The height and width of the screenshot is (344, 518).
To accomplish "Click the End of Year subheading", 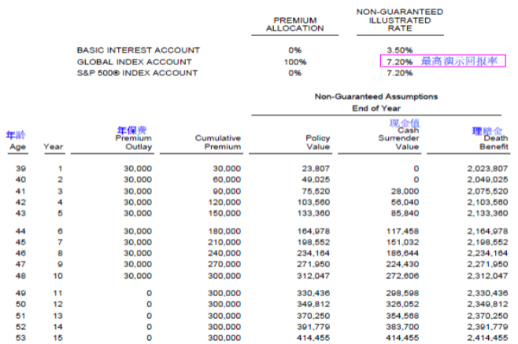I will [x=376, y=108].
